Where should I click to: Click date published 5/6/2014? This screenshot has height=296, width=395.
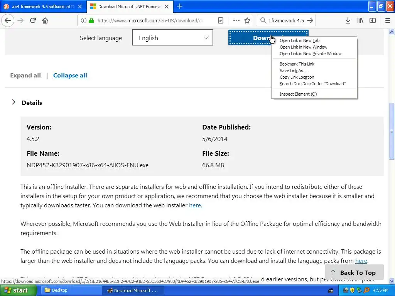(x=214, y=139)
